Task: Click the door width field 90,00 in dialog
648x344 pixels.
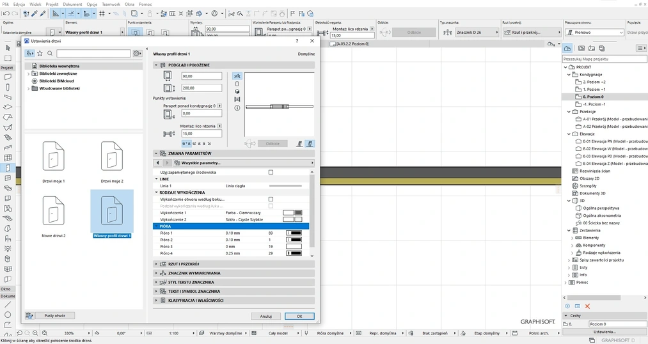Action: (202, 76)
